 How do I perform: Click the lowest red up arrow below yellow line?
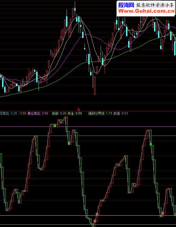tap(95, 221)
